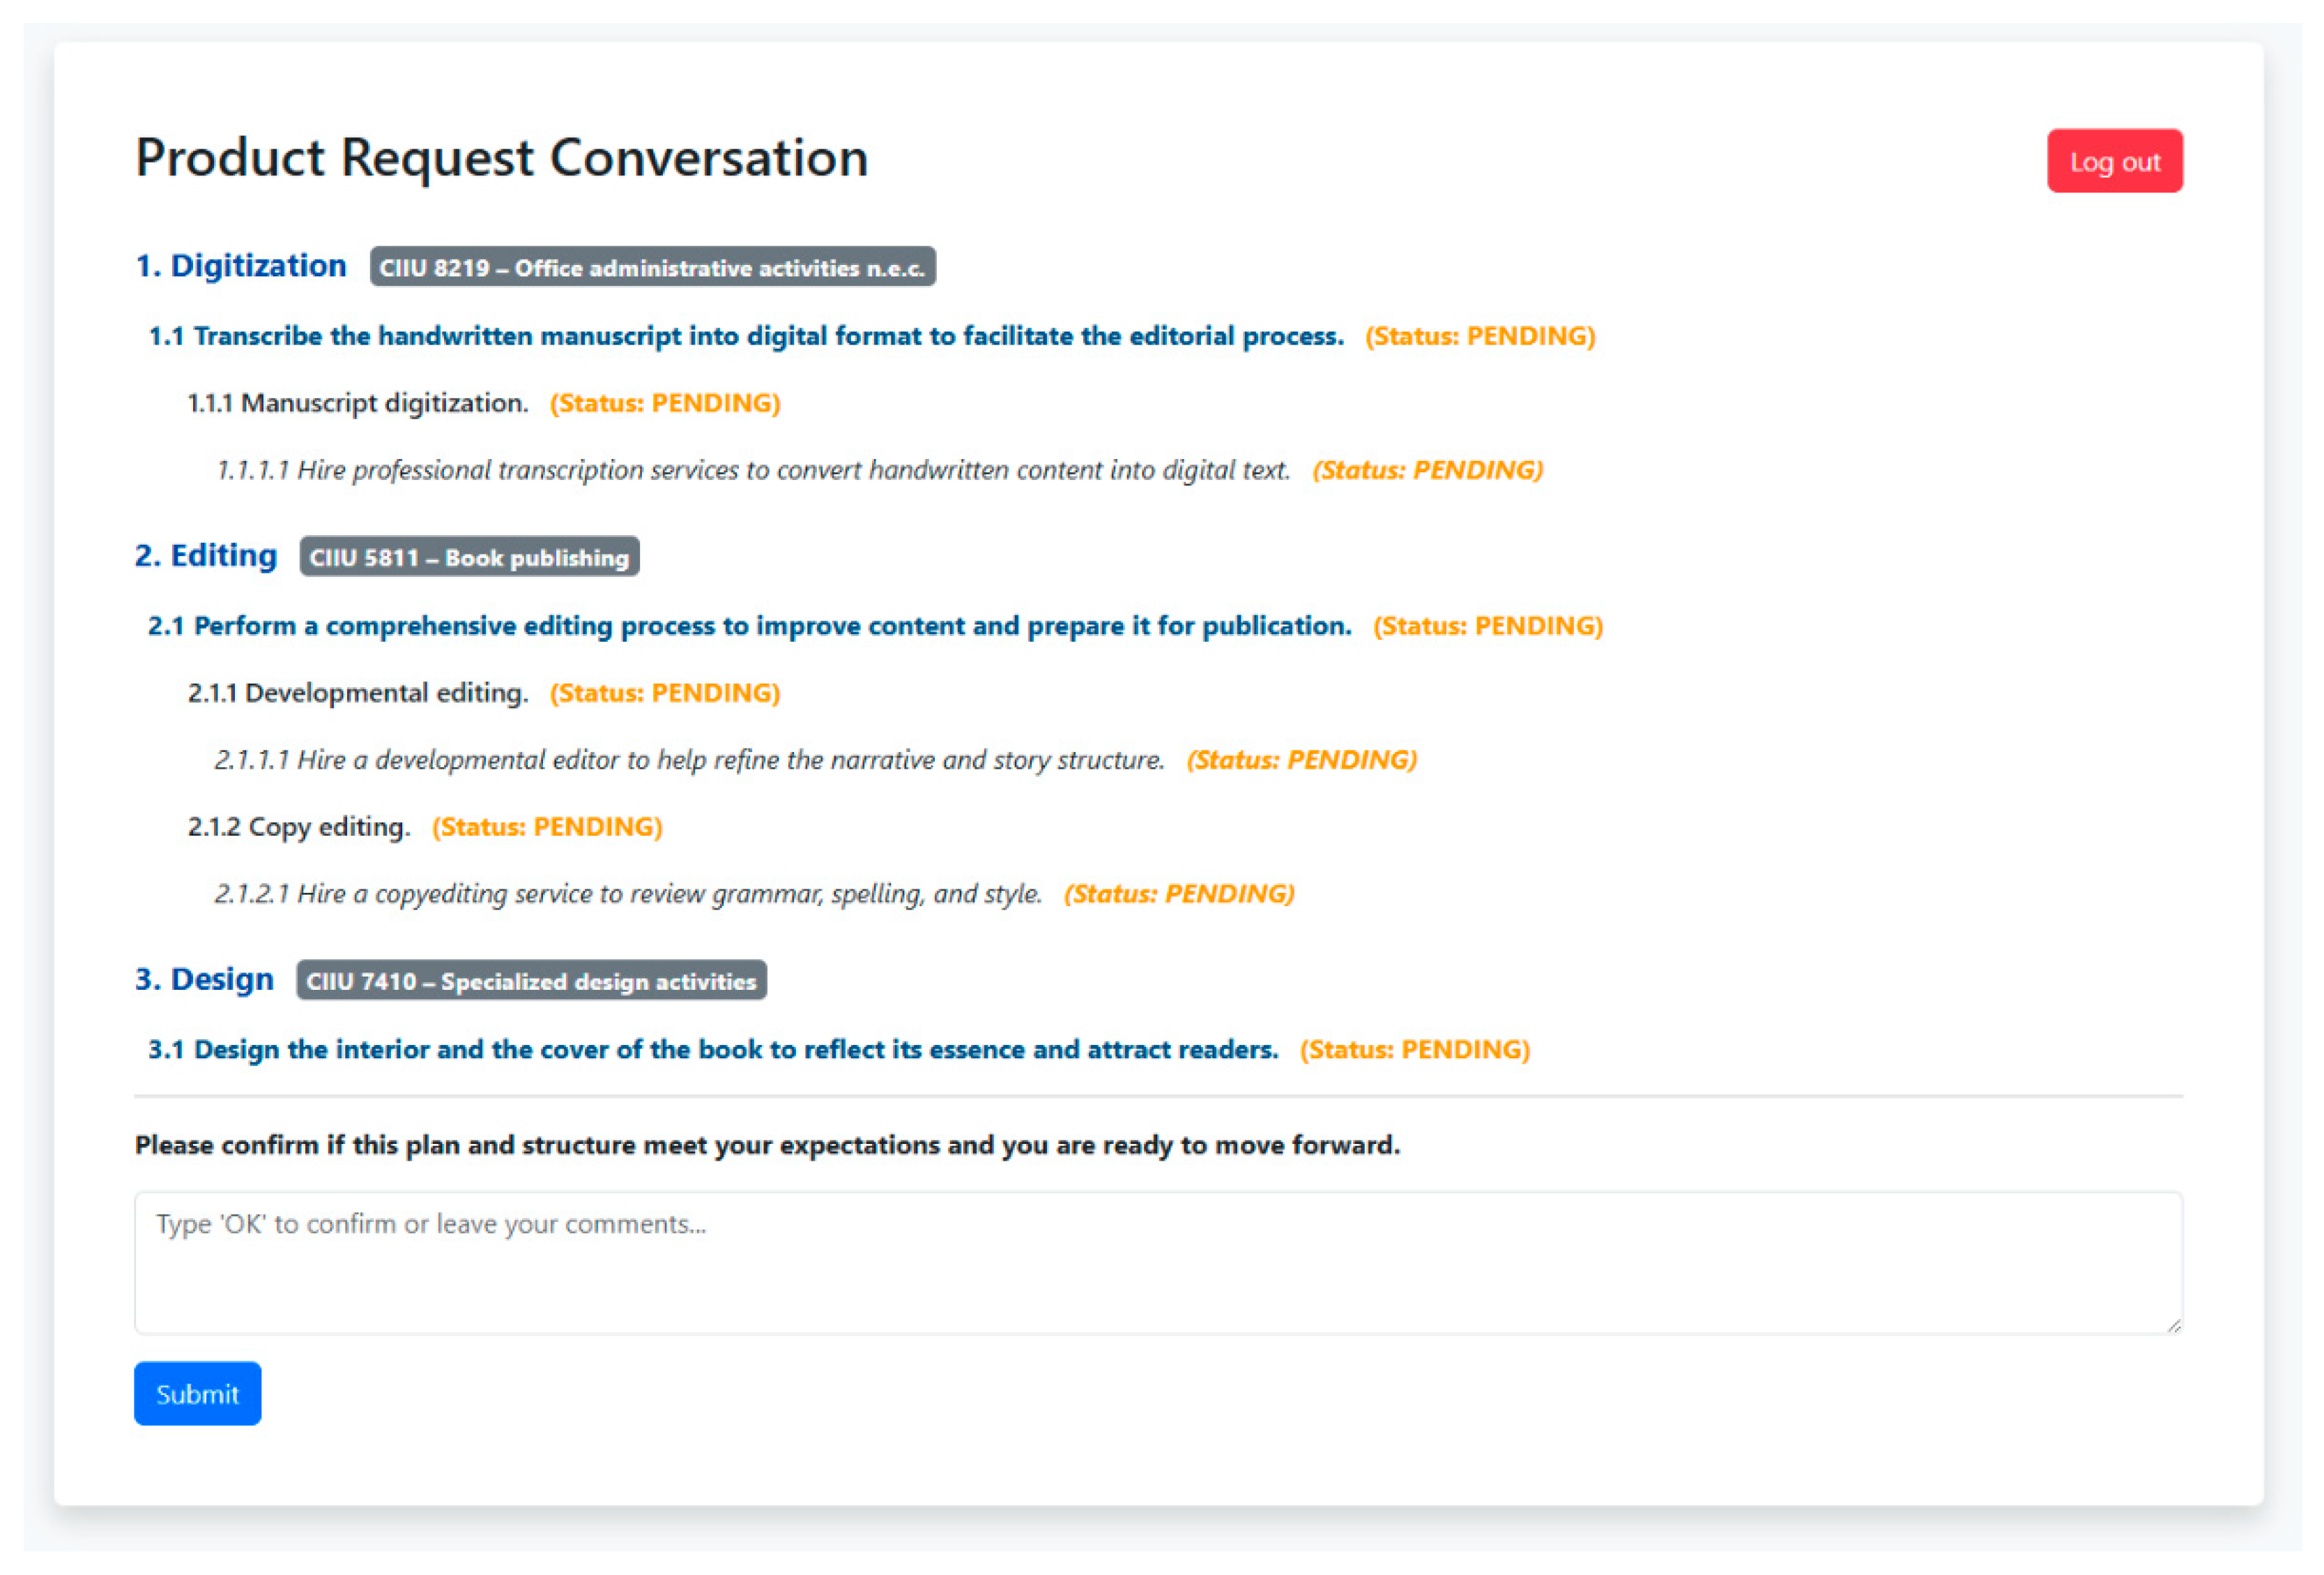Select task 1.1.1.1 Hire professional transcription services
This screenshot has height=1575, width=2324.
tap(752, 470)
